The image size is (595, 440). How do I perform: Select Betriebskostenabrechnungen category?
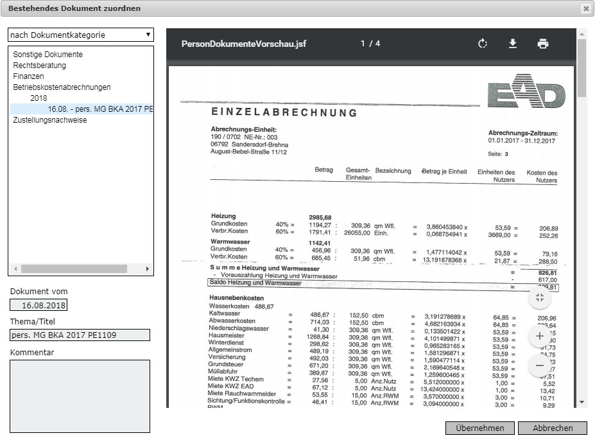pyautogui.click(x=62, y=87)
